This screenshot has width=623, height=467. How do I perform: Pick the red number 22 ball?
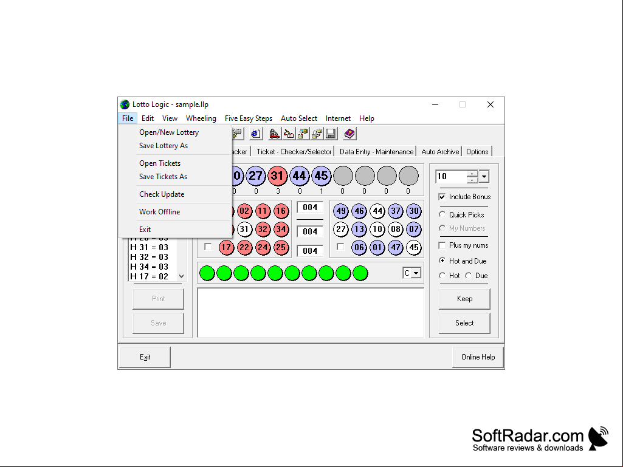[244, 247]
